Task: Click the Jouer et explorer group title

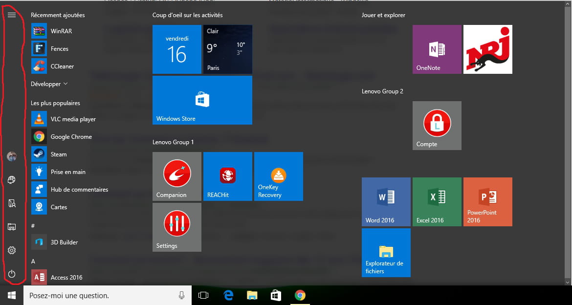Action: pos(383,15)
